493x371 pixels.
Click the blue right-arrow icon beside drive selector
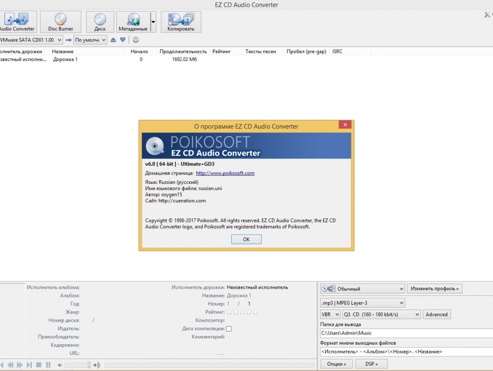[x=68, y=40]
